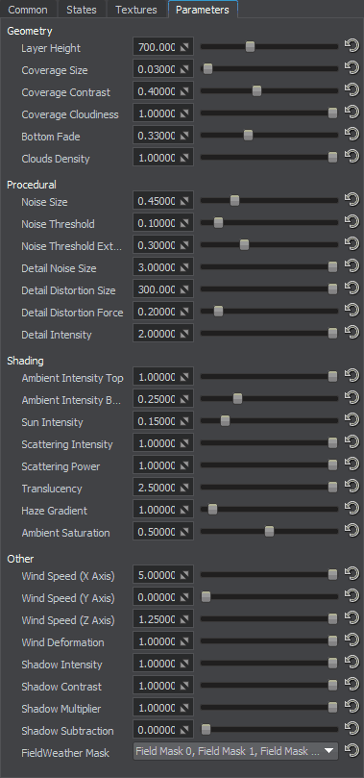Click drag-arrow icon in Shadow Contrast field
364x778 pixels.
pos(184,686)
